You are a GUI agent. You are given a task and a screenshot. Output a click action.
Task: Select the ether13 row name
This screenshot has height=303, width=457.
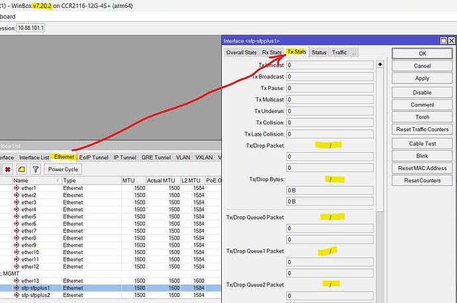[30, 281]
